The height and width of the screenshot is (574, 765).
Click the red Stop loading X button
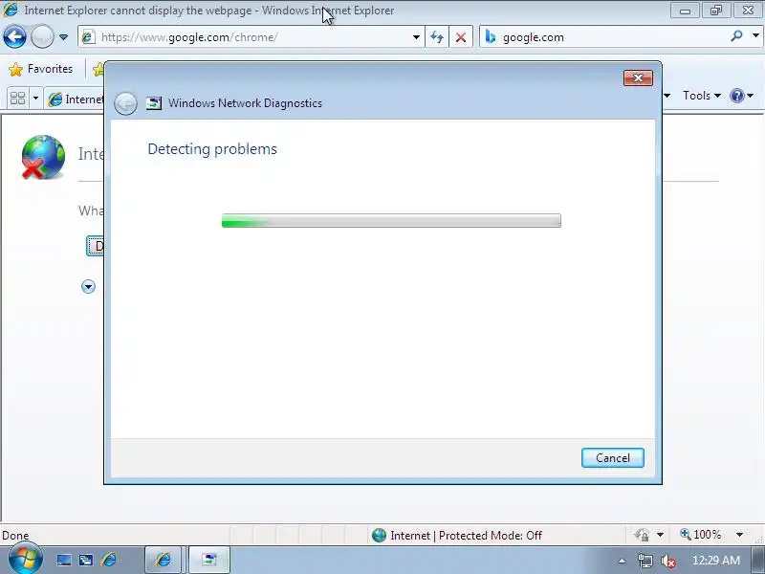pos(461,37)
